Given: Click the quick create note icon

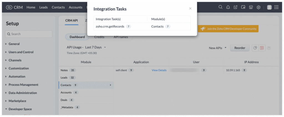Looking at the screenshot, I should click(235, 7).
